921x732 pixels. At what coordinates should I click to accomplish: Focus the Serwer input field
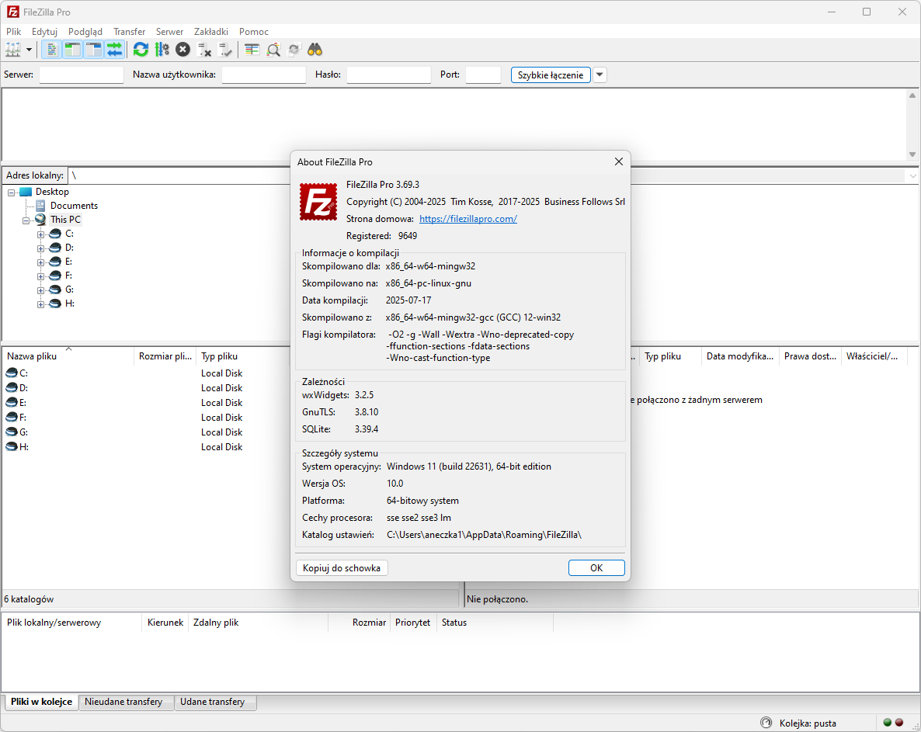(81, 75)
